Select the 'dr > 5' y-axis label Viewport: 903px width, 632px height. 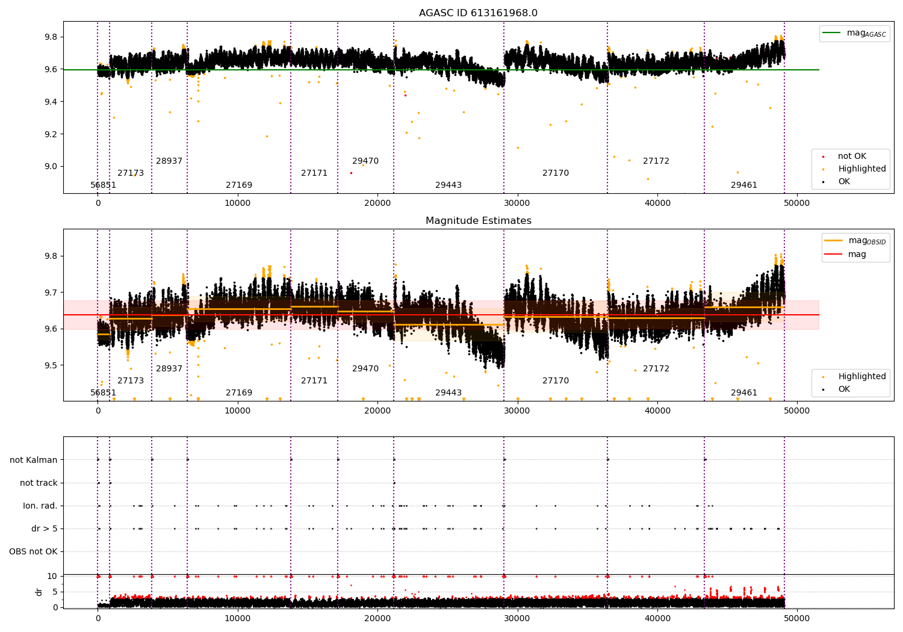[45, 529]
